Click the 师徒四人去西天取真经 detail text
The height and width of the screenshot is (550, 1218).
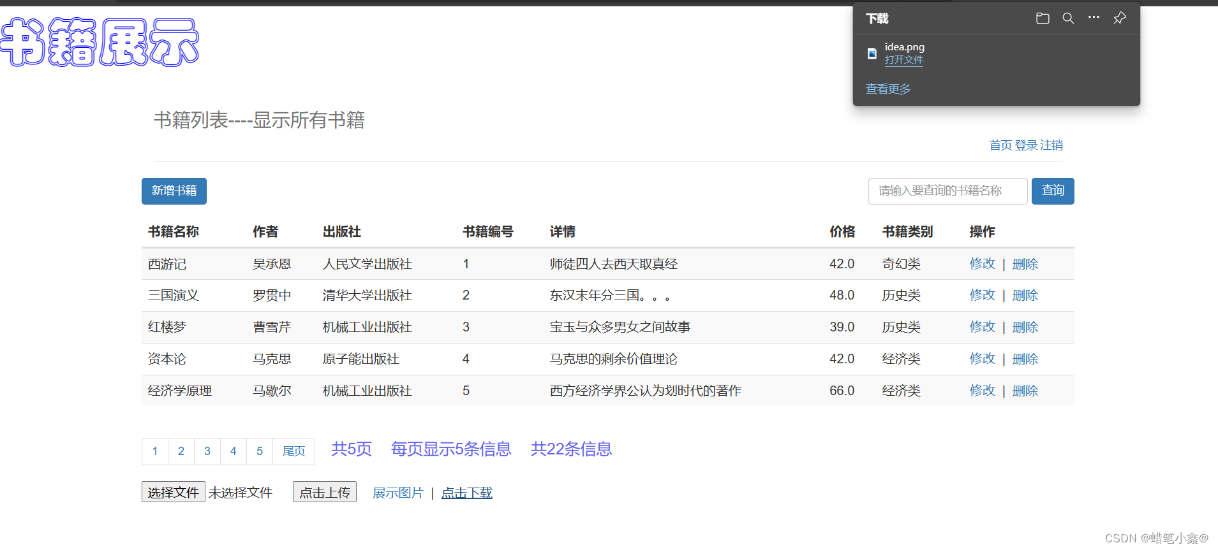pos(614,264)
